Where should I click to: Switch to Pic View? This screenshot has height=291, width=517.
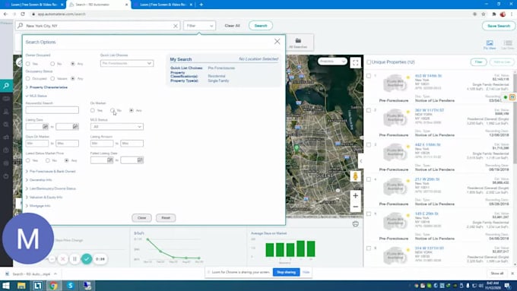[x=490, y=45]
